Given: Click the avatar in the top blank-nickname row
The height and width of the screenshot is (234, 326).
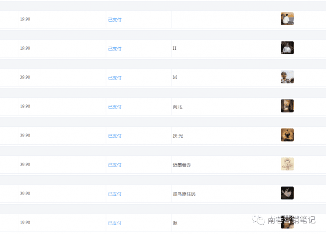Looking at the screenshot, I should pos(287,19).
